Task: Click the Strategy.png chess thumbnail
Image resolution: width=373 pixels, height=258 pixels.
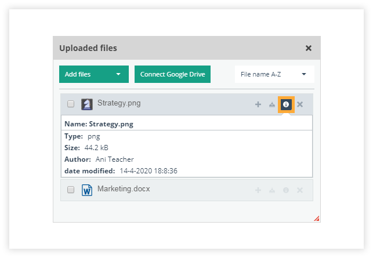Action: point(87,104)
